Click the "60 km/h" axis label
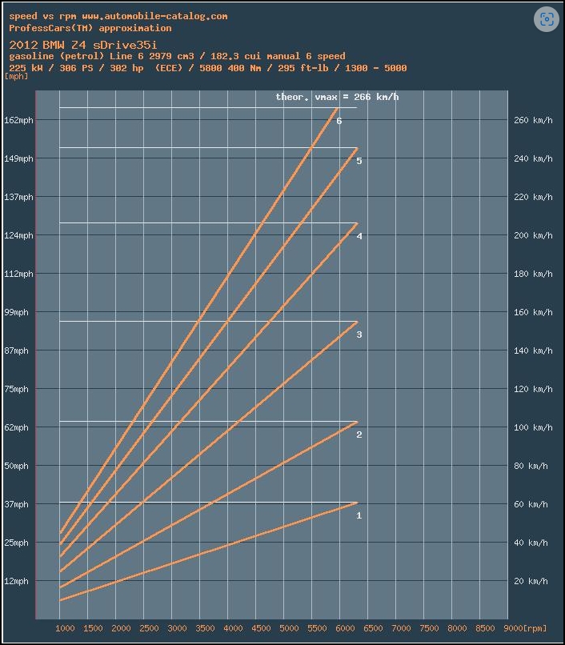Image resolution: width=565 pixels, height=645 pixels. click(x=531, y=504)
